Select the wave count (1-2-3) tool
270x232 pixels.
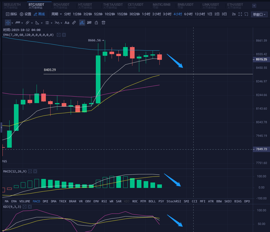tap(57, 23)
